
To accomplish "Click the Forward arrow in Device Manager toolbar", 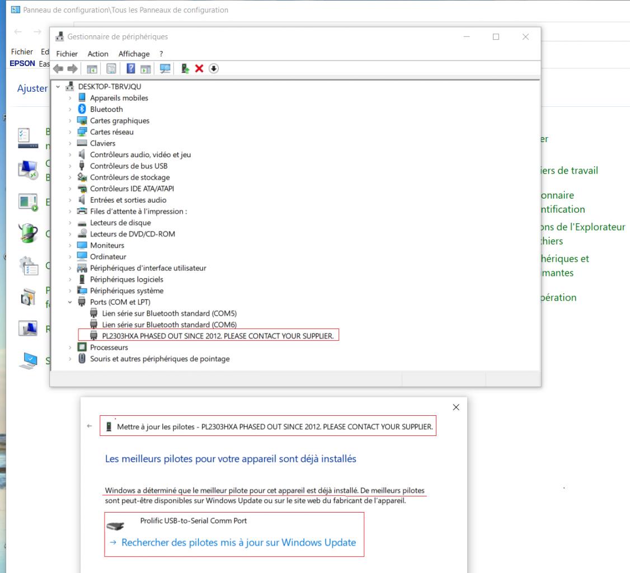I will click(73, 69).
